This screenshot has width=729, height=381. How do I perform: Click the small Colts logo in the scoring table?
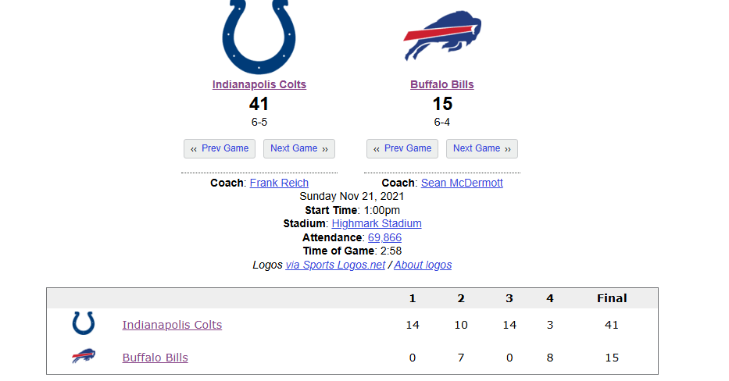click(84, 324)
